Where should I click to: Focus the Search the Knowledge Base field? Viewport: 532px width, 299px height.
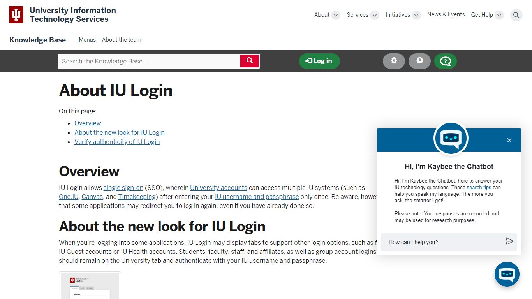(149, 61)
